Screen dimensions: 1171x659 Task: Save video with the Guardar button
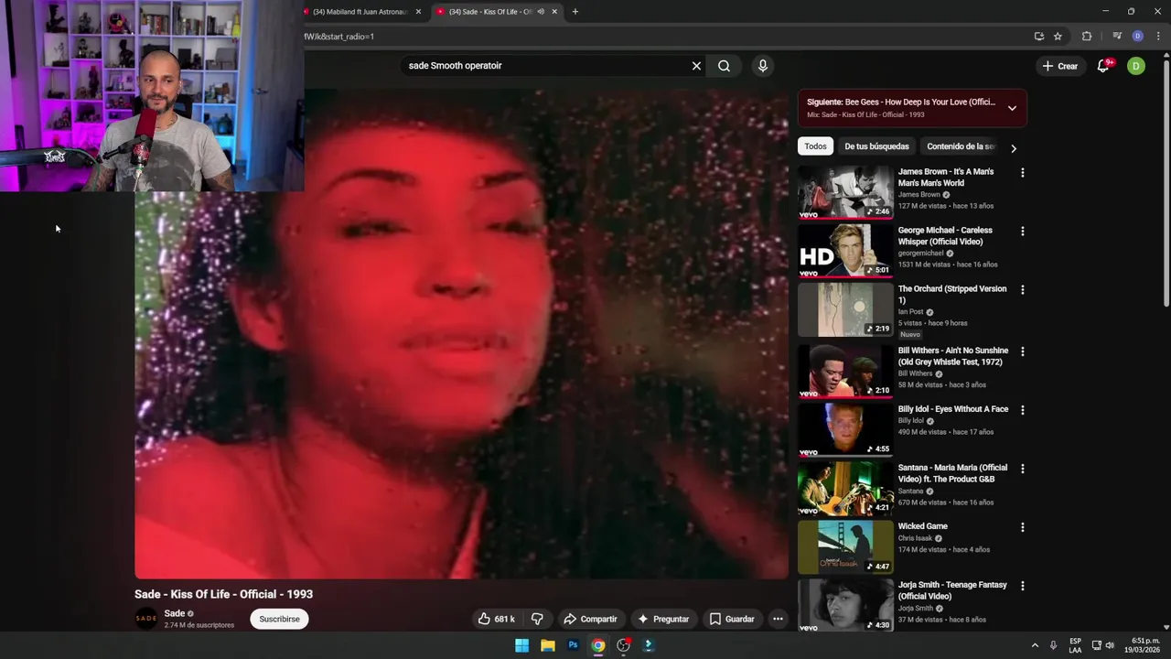coord(732,619)
